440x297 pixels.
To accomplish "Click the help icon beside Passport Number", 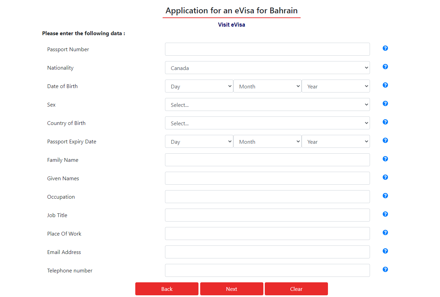I will pos(385,48).
